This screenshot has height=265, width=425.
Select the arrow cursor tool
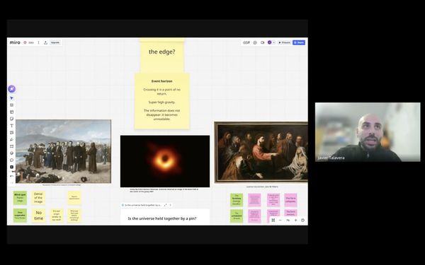coord(11,98)
